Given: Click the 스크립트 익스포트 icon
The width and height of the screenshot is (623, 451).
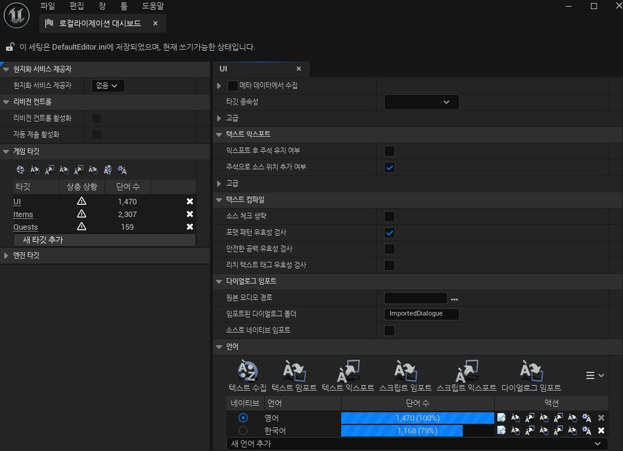Looking at the screenshot, I should (466, 371).
